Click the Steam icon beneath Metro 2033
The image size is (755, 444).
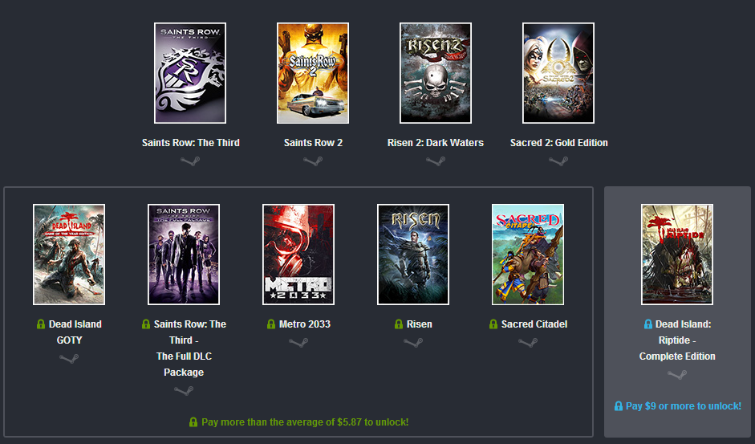pos(298,343)
